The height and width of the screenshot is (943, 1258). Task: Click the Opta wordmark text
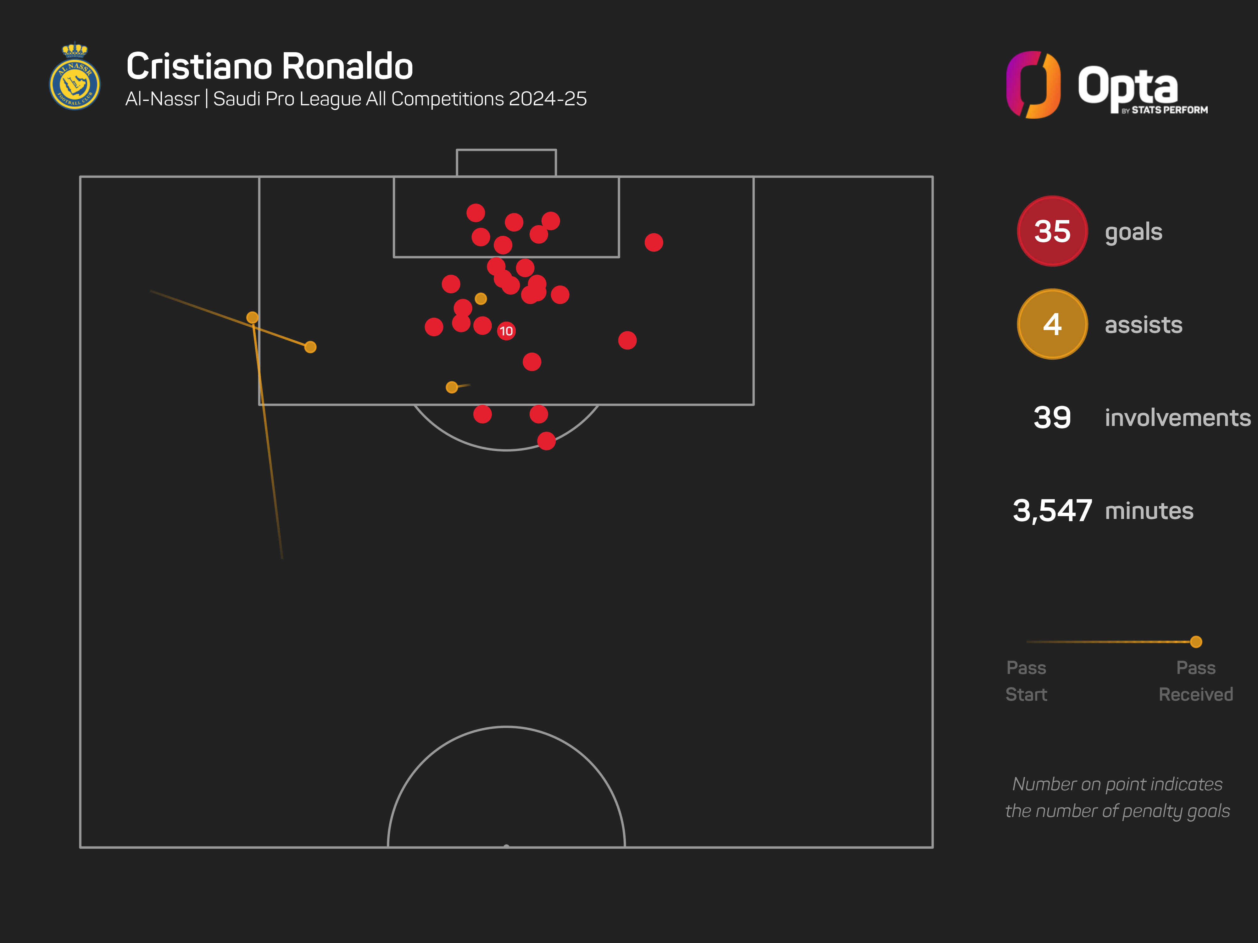click(x=1127, y=86)
